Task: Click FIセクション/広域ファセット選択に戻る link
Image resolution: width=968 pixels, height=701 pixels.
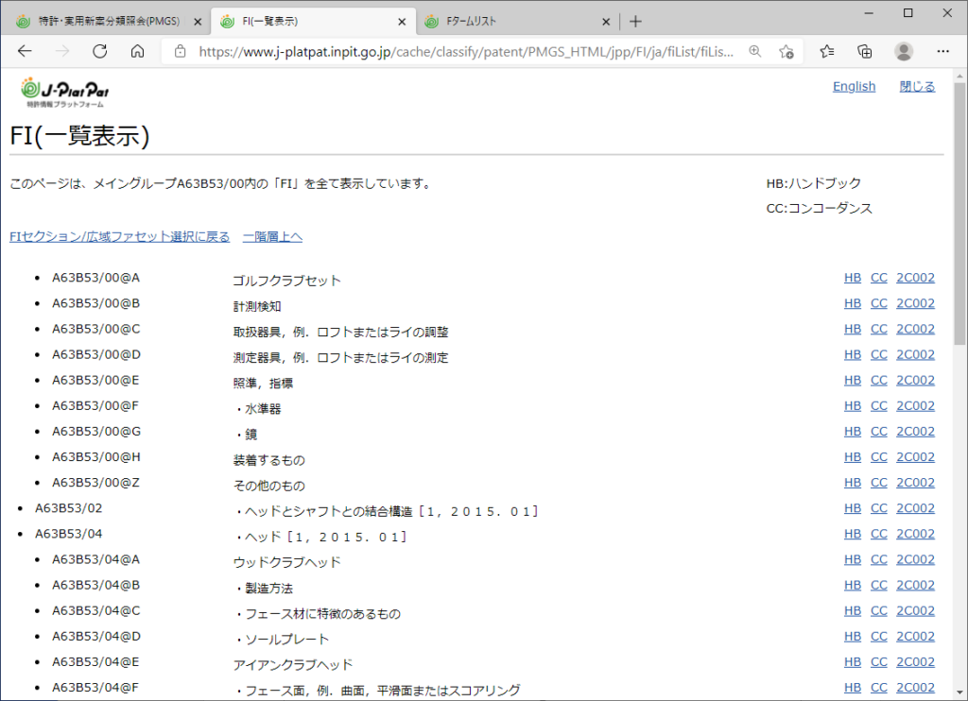Action: 120,237
